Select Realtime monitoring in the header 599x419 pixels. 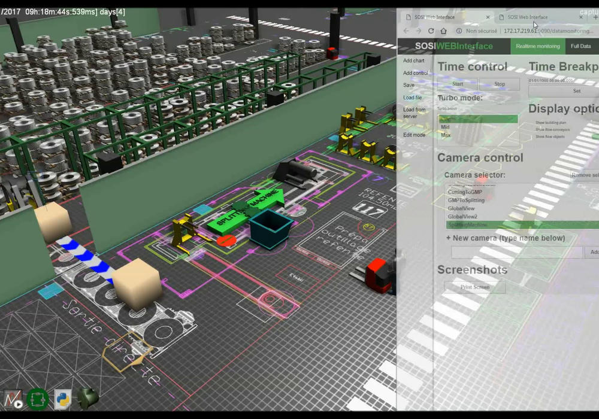click(537, 46)
